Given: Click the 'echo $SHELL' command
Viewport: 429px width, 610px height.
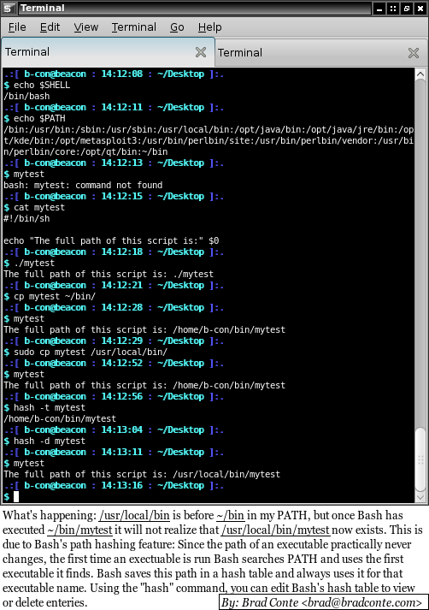Looking at the screenshot, I should point(42,86).
